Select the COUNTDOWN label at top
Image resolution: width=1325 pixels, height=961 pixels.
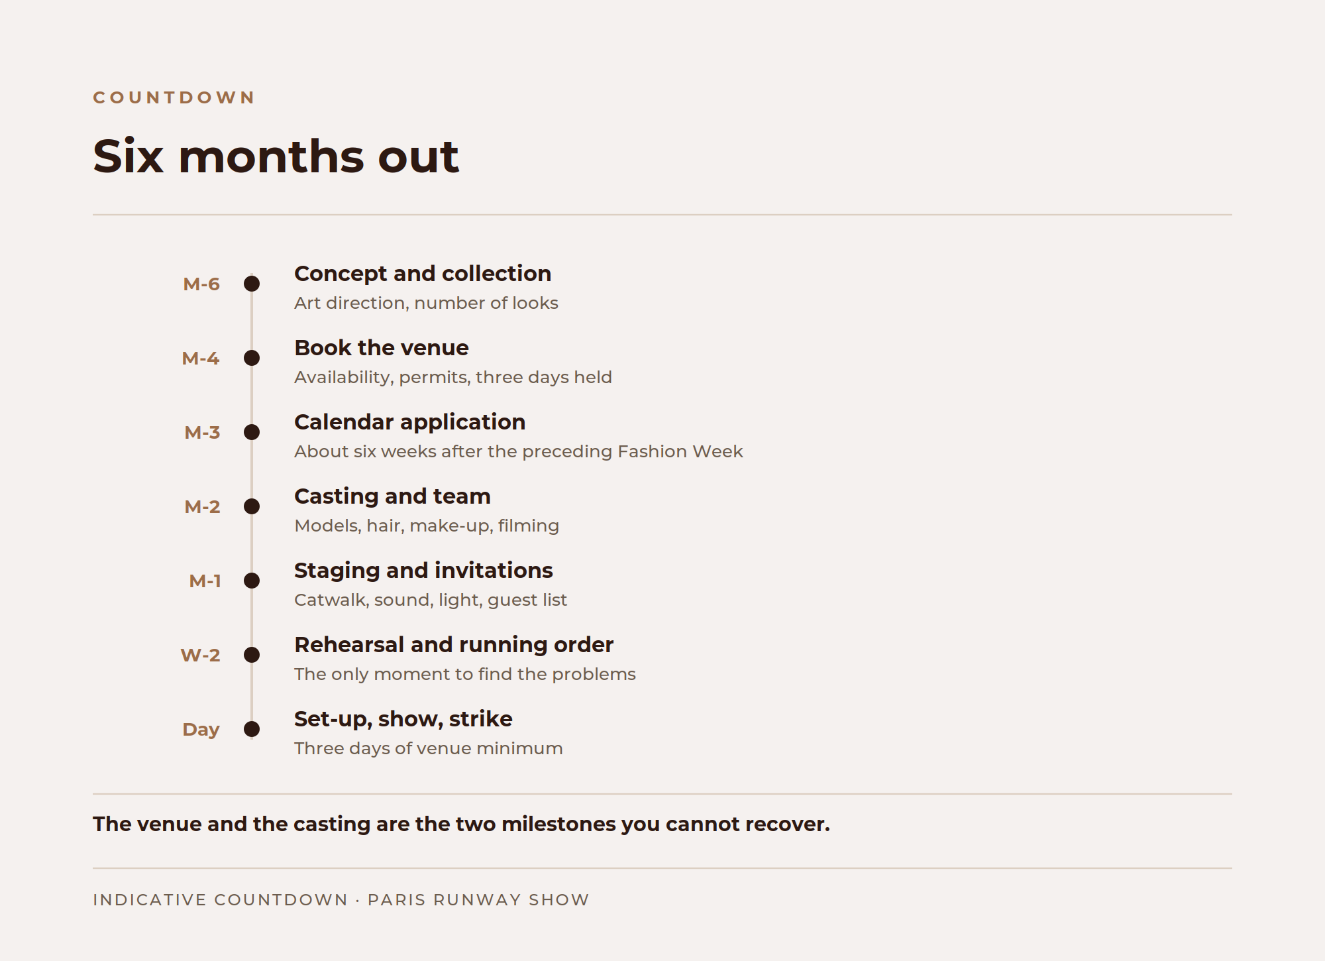pyautogui.click(x=174, y=97)
